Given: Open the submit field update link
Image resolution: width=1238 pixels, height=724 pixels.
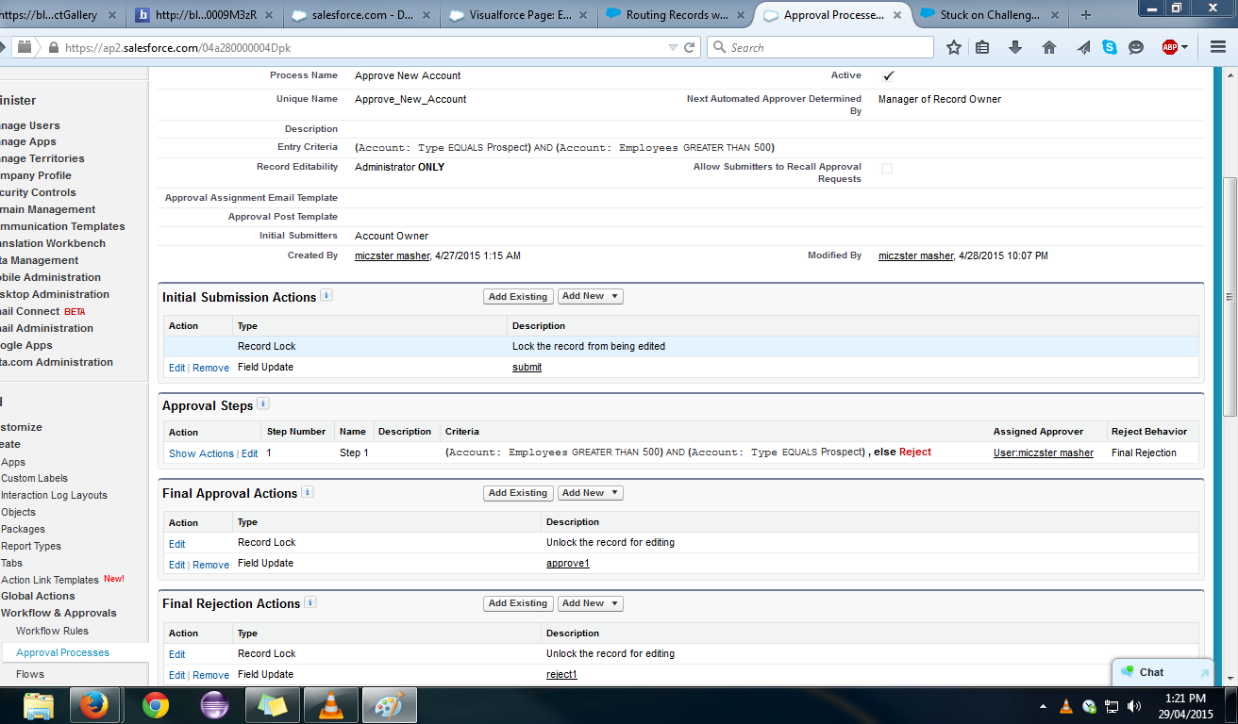Looking at the screenshot, I should coord(527,368).
